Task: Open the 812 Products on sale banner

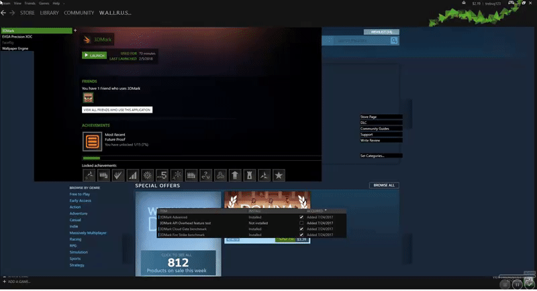Action: (178, 264)
